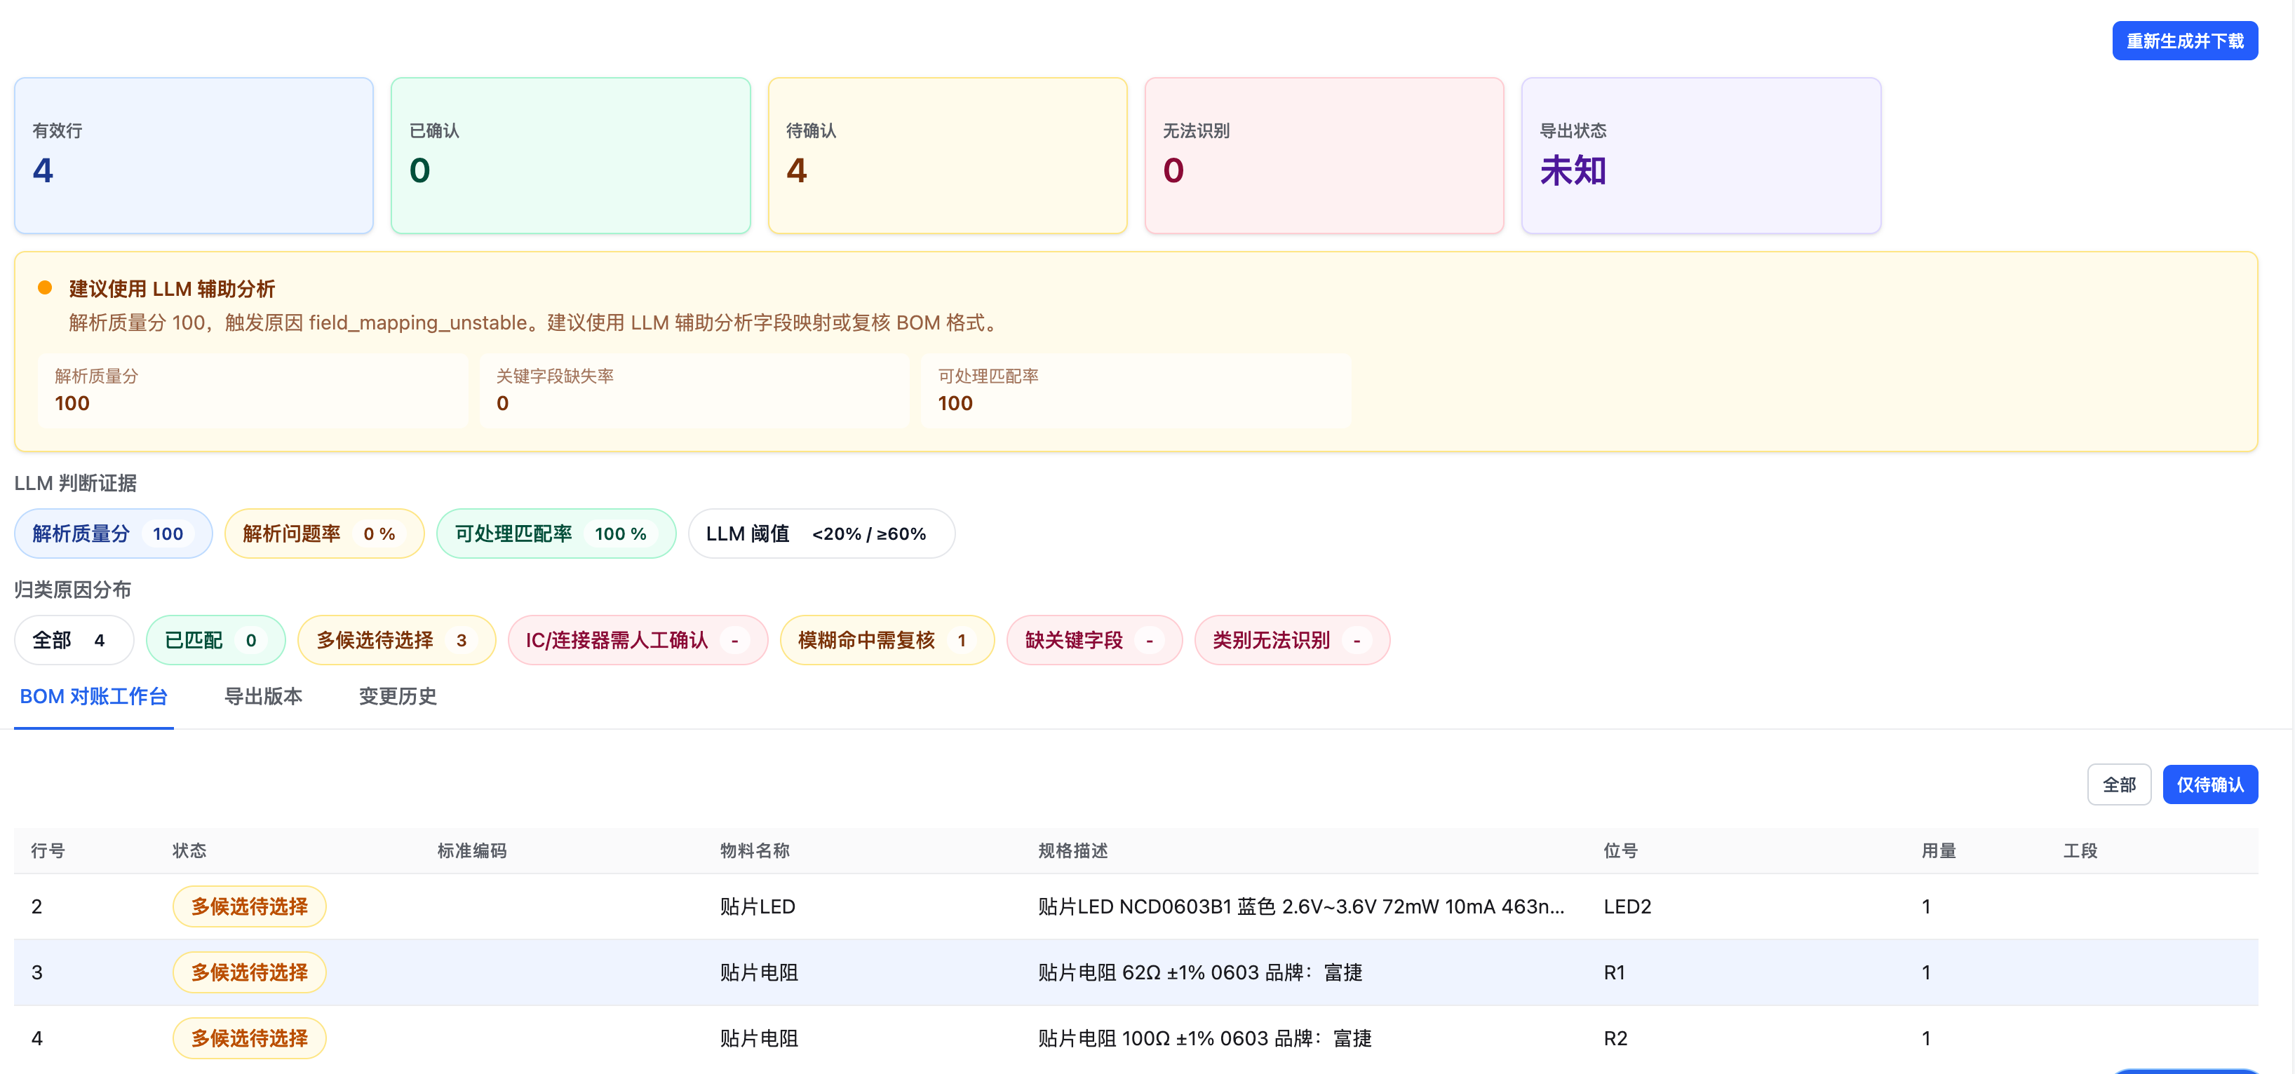Click the 工段 column header
This screenshot has width=2295, height=1074.
(x=2080, y=850)
